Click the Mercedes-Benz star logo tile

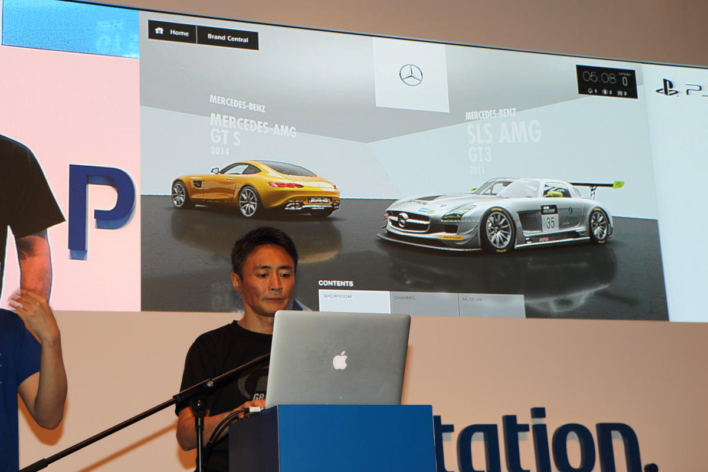pos(411,75)
